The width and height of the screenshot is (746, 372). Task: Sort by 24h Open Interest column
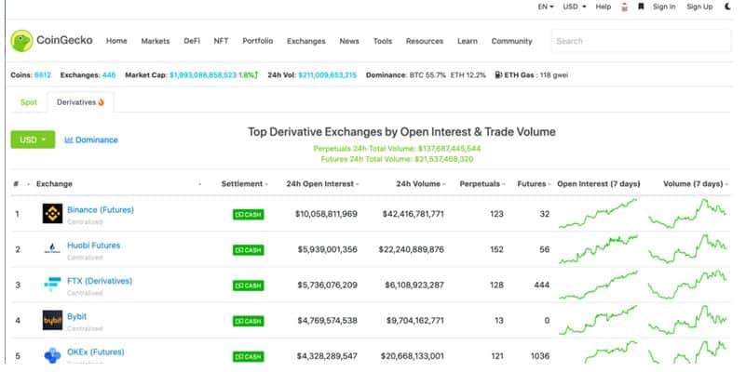coord(322,184)
